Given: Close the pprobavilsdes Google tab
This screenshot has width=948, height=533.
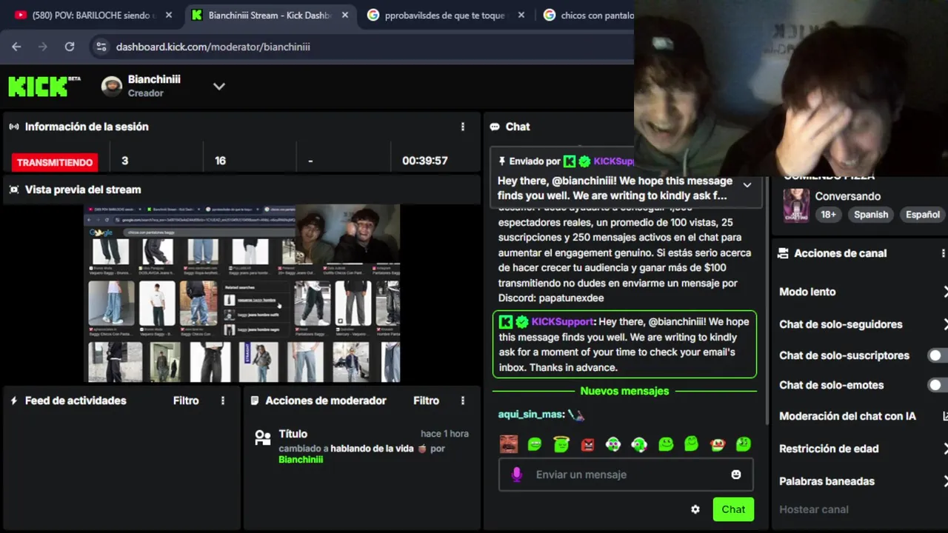Looking at the screenshot, I should 521,15.
